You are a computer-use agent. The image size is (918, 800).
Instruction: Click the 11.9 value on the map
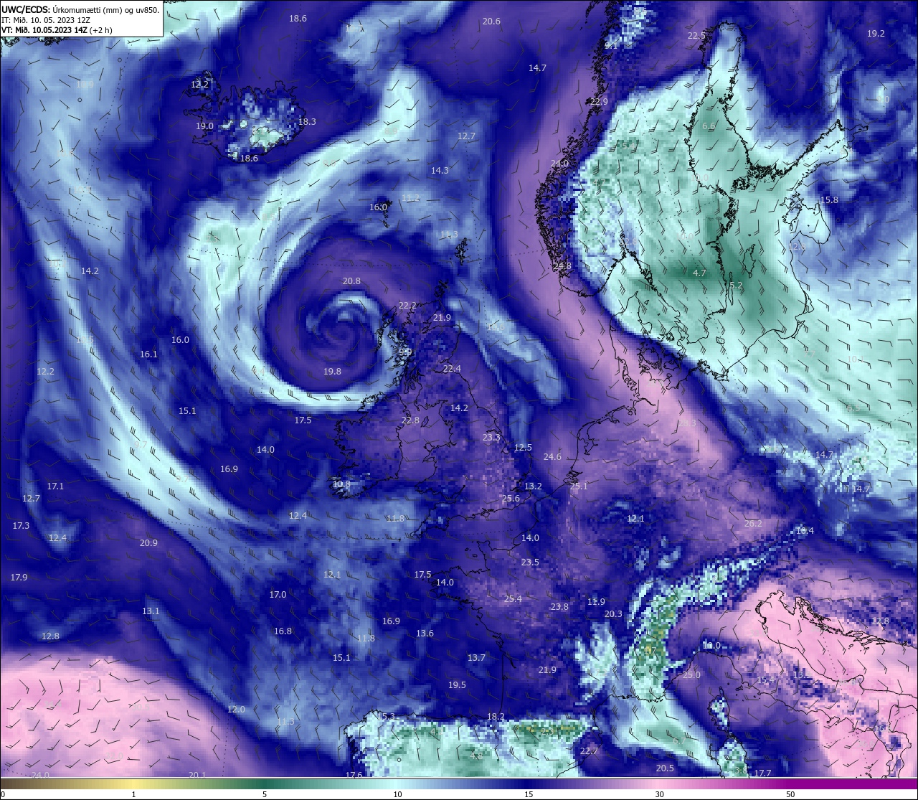coord(596,602)
